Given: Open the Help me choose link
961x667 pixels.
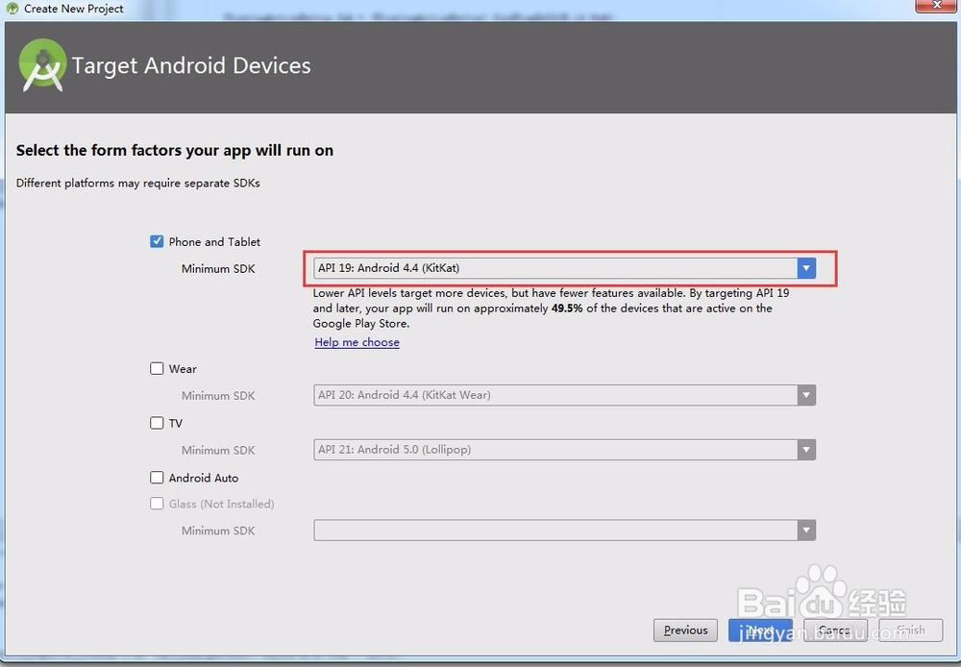Looking at the screenshot, I should click(x=357, y=342).
